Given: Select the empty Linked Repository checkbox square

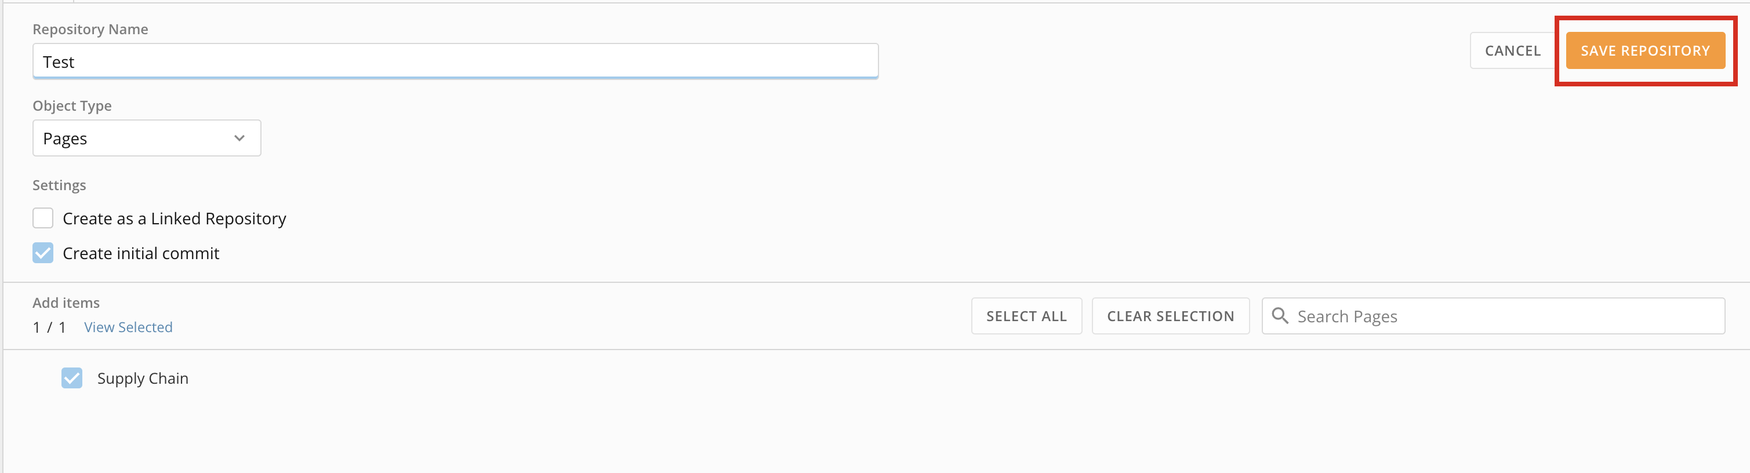Looking at the screenshot, I should click(43, 217).
